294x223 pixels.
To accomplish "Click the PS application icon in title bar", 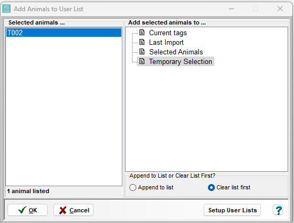I will [x=6, y=9].
